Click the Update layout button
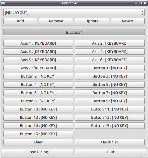This screenshot has width=148, height=158. click(92, 21)
